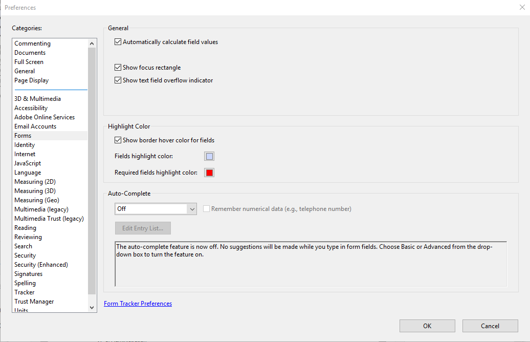Toggle "Show text field overflow indicator"
530x342 pixels.
tap(118, 80)
